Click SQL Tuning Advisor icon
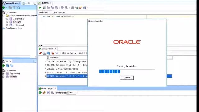The image size is (199, 112). pyautogui.click(x=56, y=7)
